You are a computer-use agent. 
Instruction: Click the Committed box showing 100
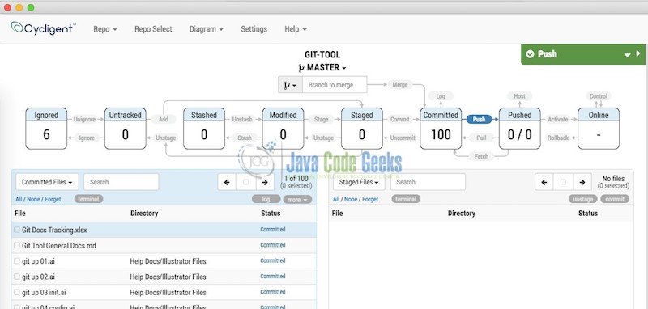tap(441, 129)
